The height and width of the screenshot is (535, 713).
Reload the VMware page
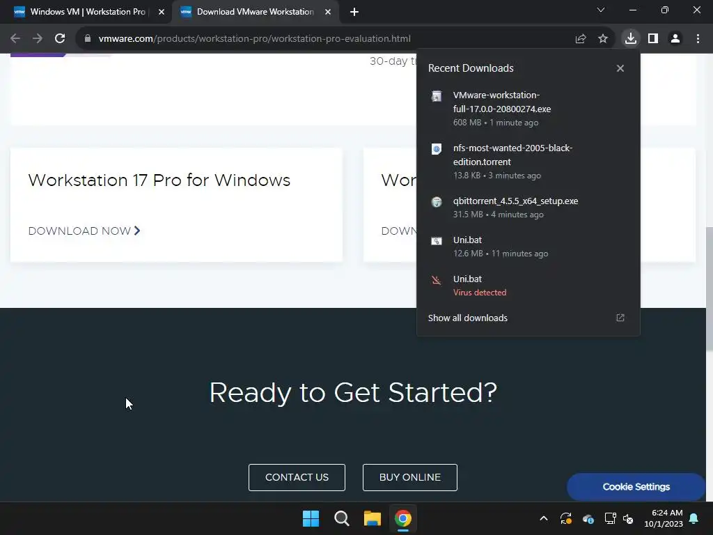click(x=60, y=39)
